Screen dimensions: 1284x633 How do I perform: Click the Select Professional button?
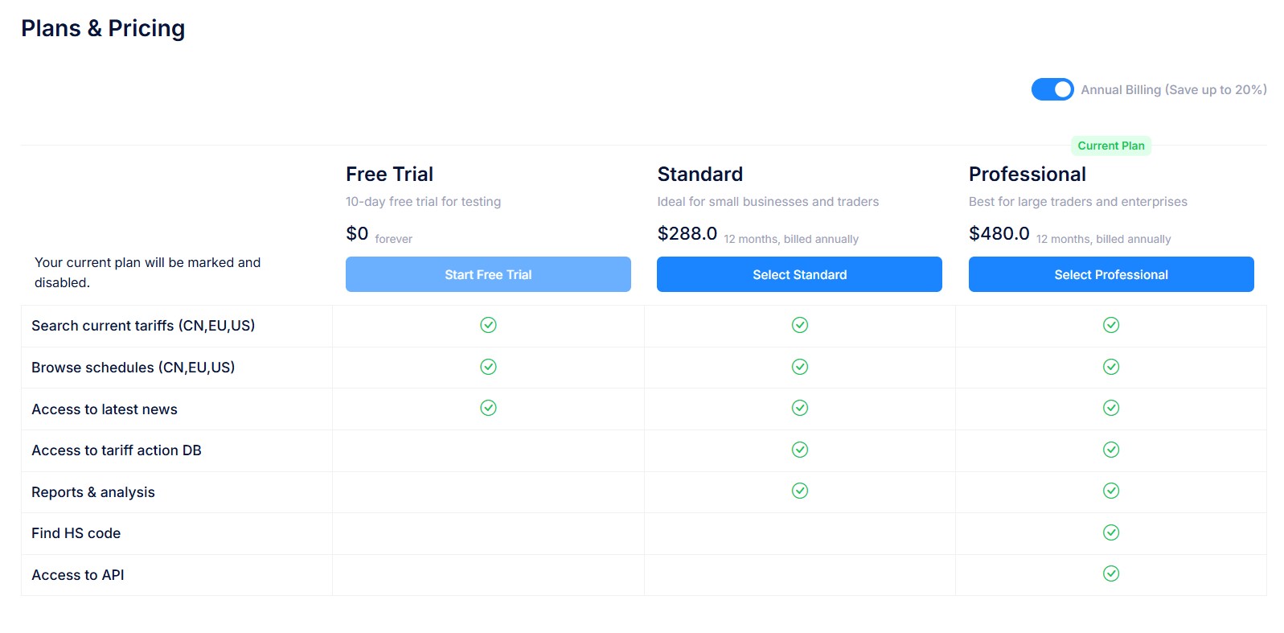pos(1111,274)
